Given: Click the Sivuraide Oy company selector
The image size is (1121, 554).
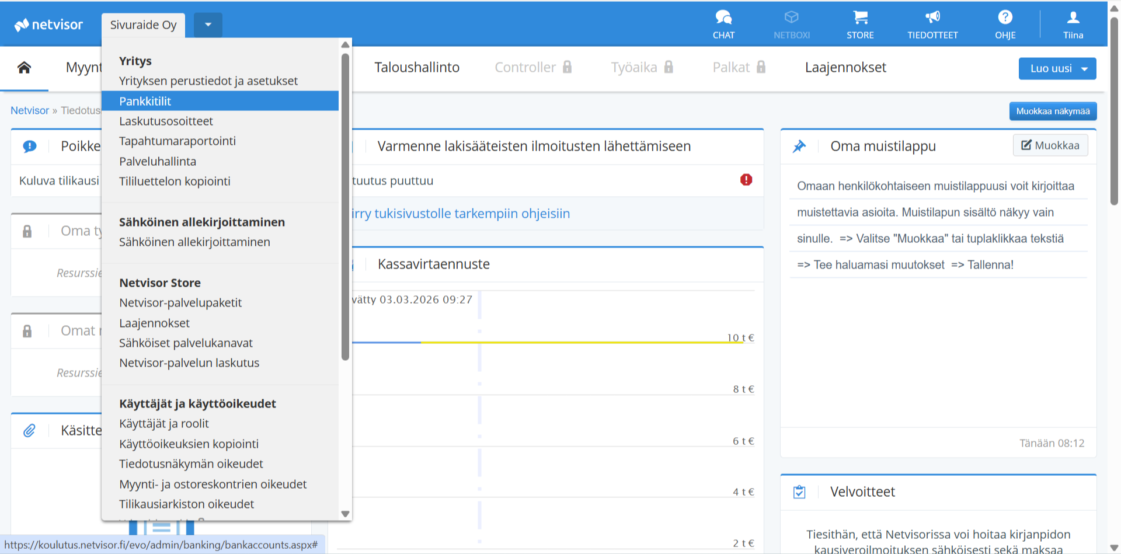Looking at the screenshot, I should [x=143, y=25].
